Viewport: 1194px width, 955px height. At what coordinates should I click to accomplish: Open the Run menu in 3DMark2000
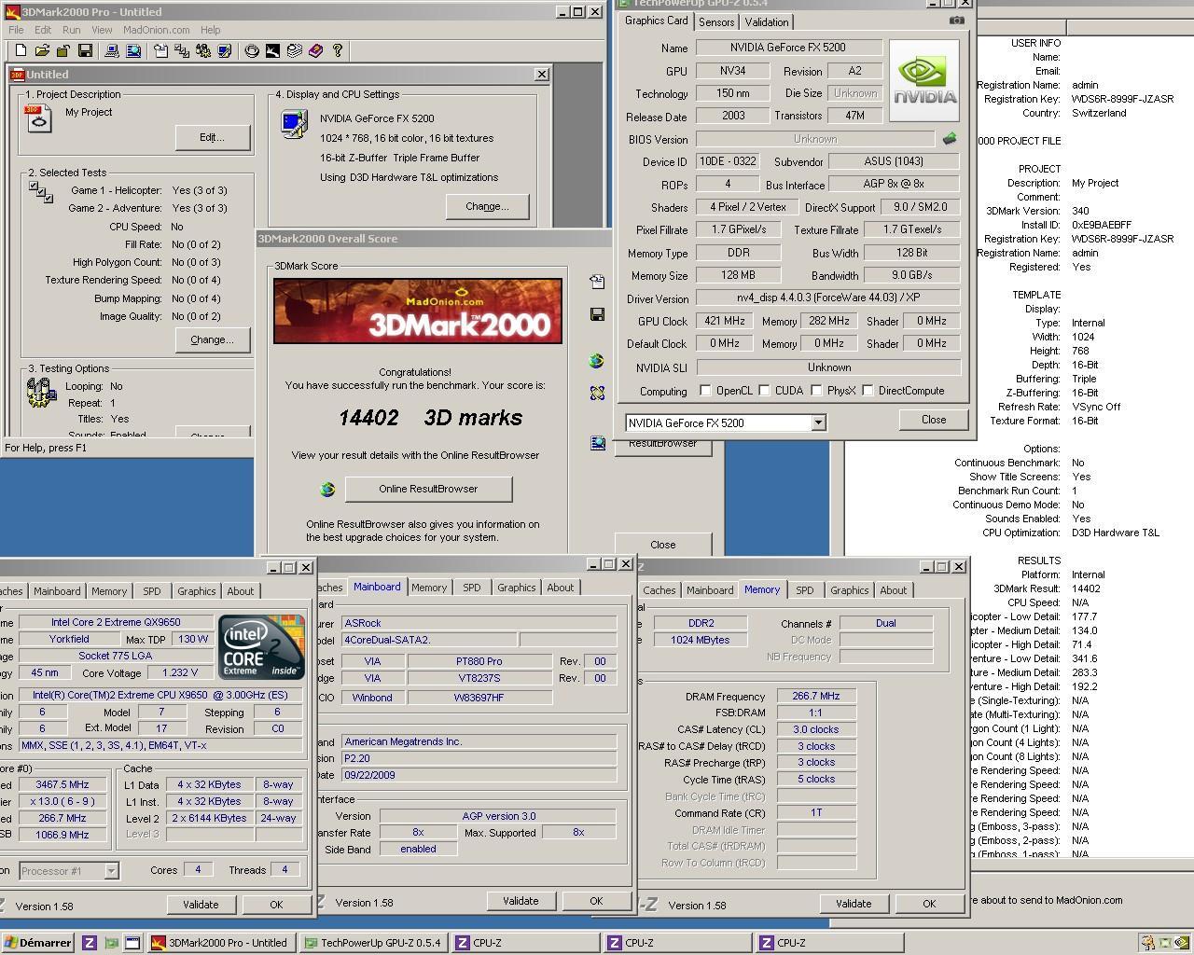pyautogui.click(x=71, y=30)
